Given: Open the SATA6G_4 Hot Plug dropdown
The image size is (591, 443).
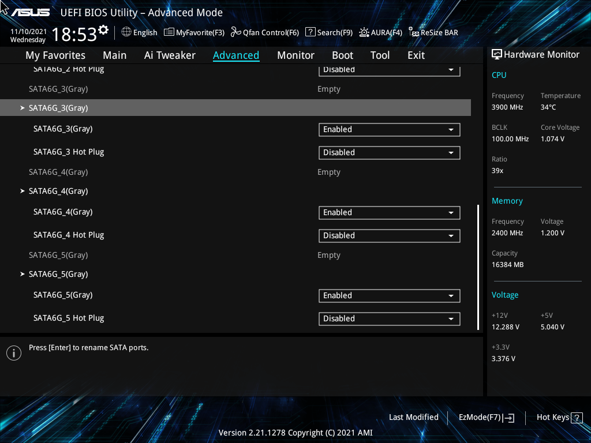Looking at the screenshot, I should 390,236.
